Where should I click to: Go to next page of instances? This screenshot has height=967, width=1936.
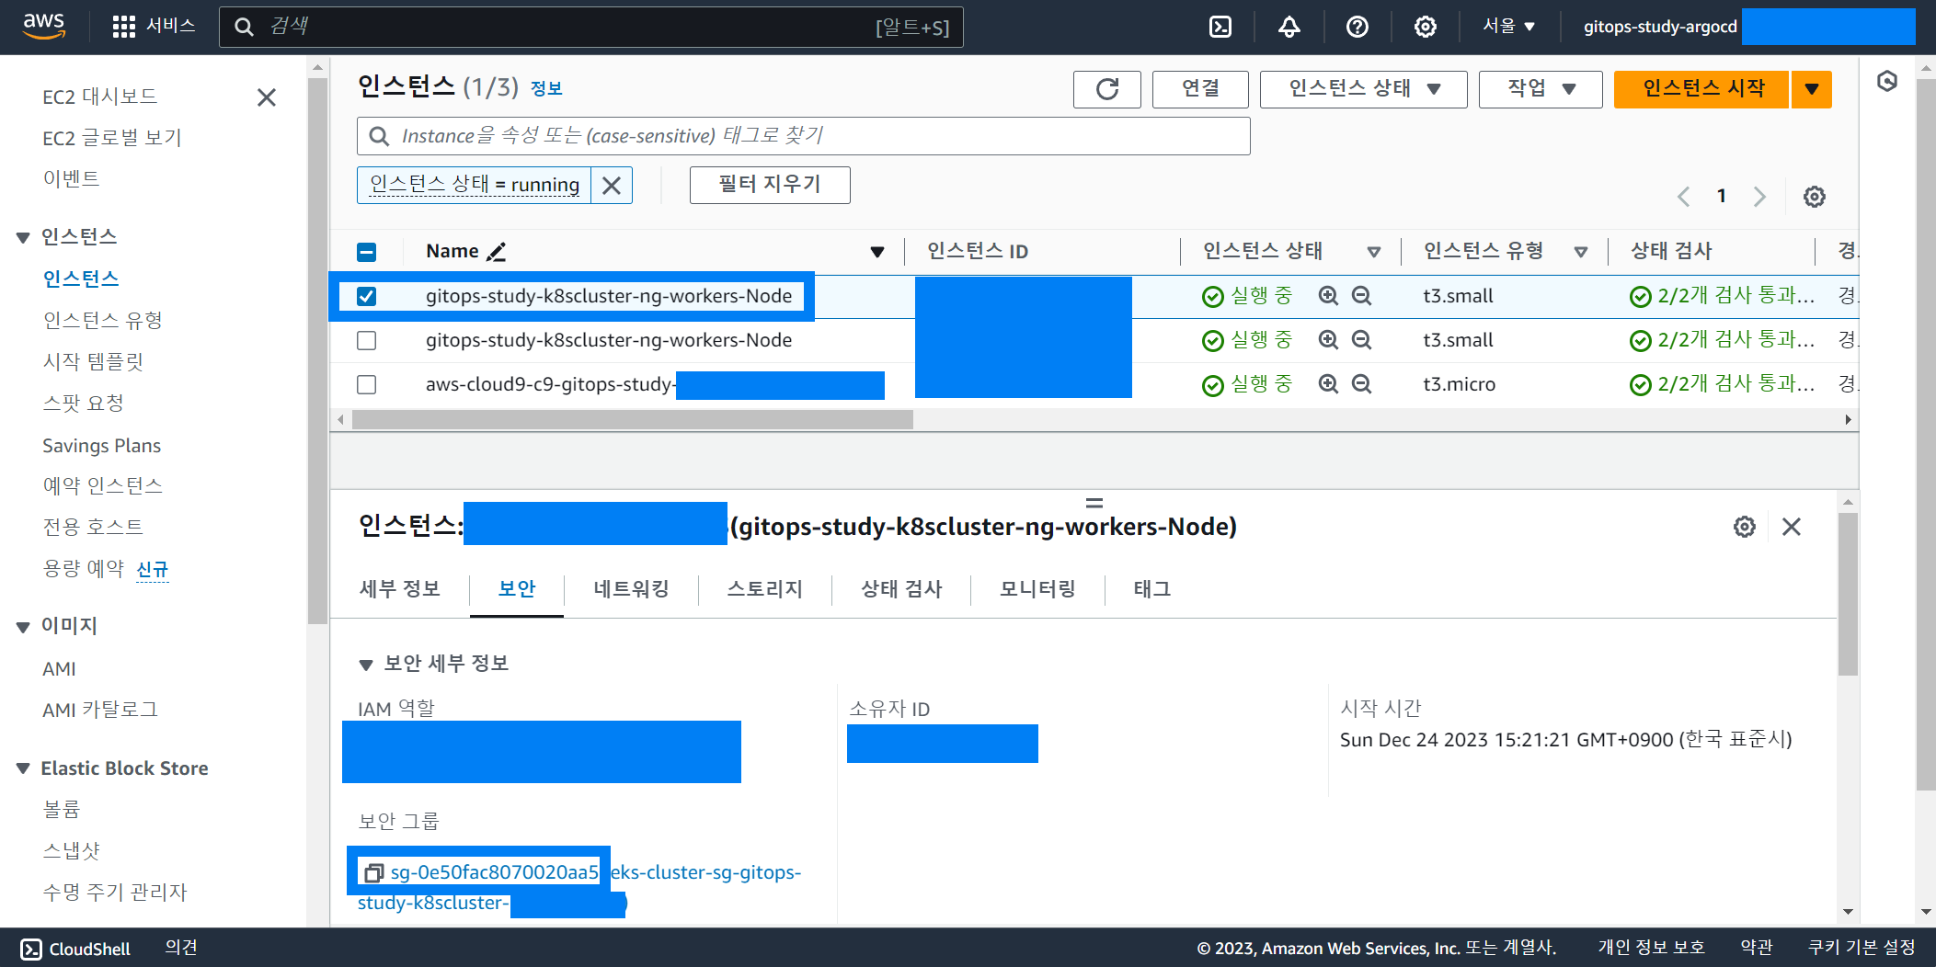[x=1759, y=197]
